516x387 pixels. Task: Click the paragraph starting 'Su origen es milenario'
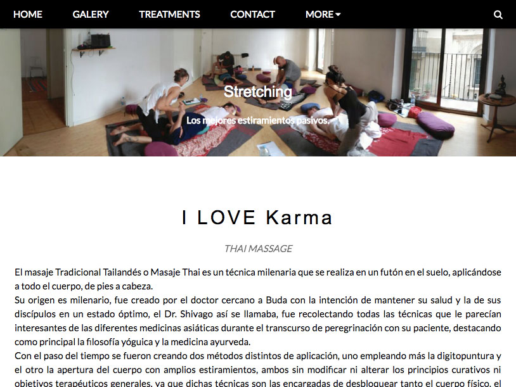[257, 321]
